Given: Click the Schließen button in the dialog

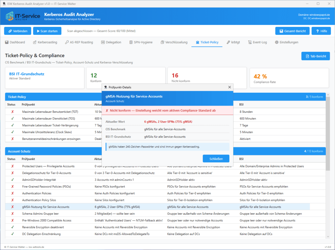Looking at the screenshot, I should tap(216, 158).
